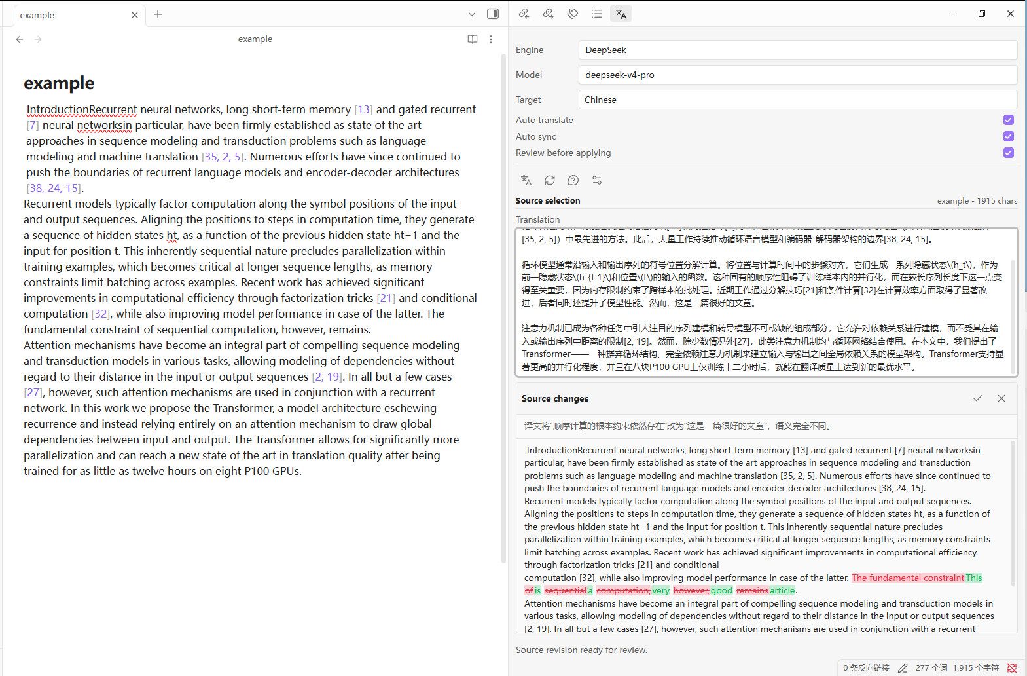Toggle reading view book icon
This screenshot has width=1027, height=676.
pos(473,39)
